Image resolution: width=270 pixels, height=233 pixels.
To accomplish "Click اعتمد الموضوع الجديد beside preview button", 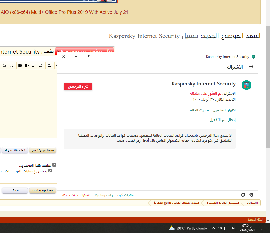I will click(43, 190).
